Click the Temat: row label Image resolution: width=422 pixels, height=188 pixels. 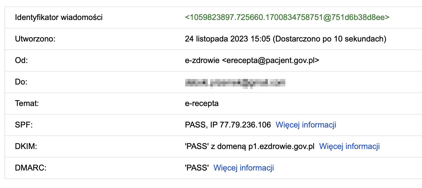click(x=27, y=103)
